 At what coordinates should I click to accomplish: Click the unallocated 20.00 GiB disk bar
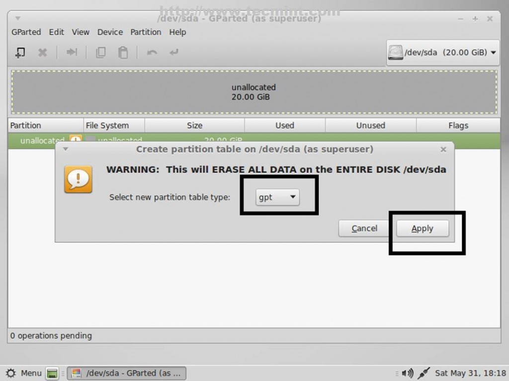click(254, 92)
